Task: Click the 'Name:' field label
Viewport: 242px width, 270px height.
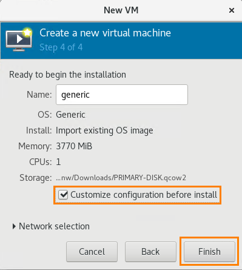Action: click(x=39, y=95)
